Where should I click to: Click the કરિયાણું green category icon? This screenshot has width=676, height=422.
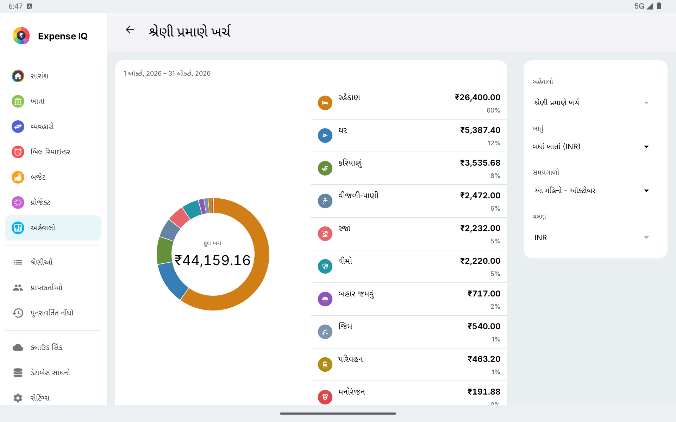[x=325, y=168]
